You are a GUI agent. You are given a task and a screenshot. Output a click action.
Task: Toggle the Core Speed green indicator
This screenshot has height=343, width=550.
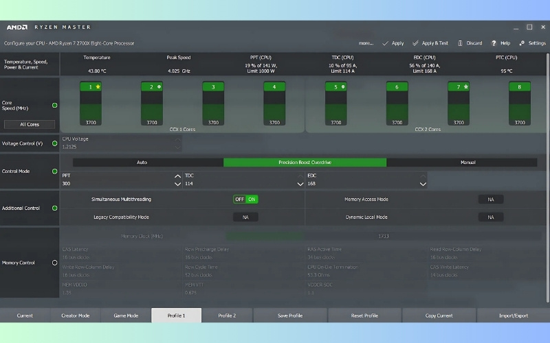[55, 105]
